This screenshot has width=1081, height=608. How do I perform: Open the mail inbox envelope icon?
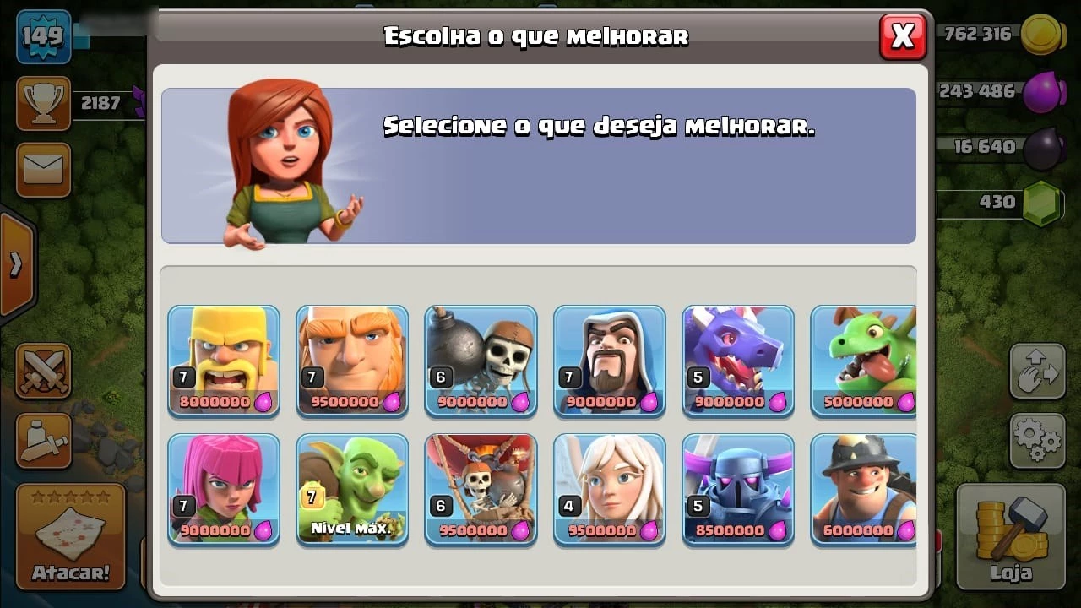pos(43,170)
